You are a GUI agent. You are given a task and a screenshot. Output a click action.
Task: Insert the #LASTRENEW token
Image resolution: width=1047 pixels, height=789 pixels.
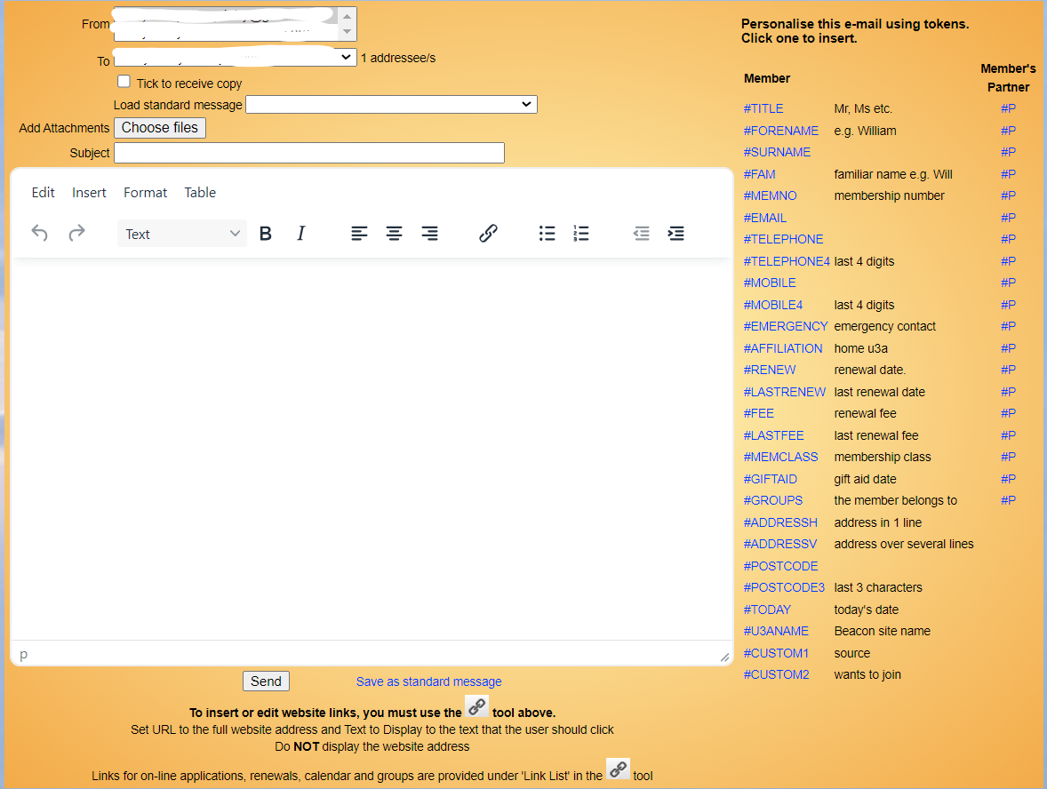coord(785,392)
